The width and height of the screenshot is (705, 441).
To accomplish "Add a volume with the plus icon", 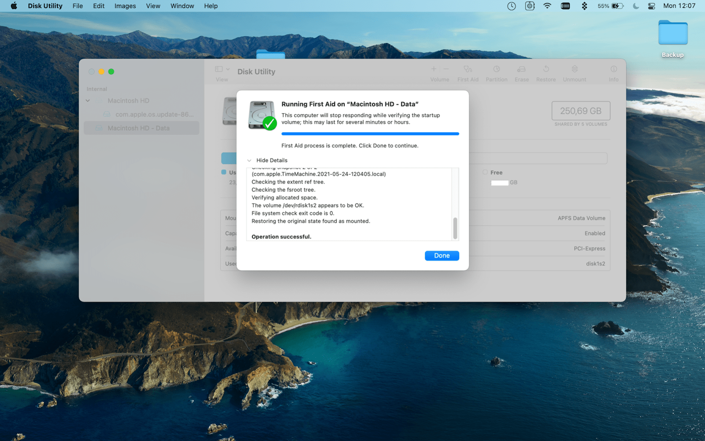I will click(434, 69).
